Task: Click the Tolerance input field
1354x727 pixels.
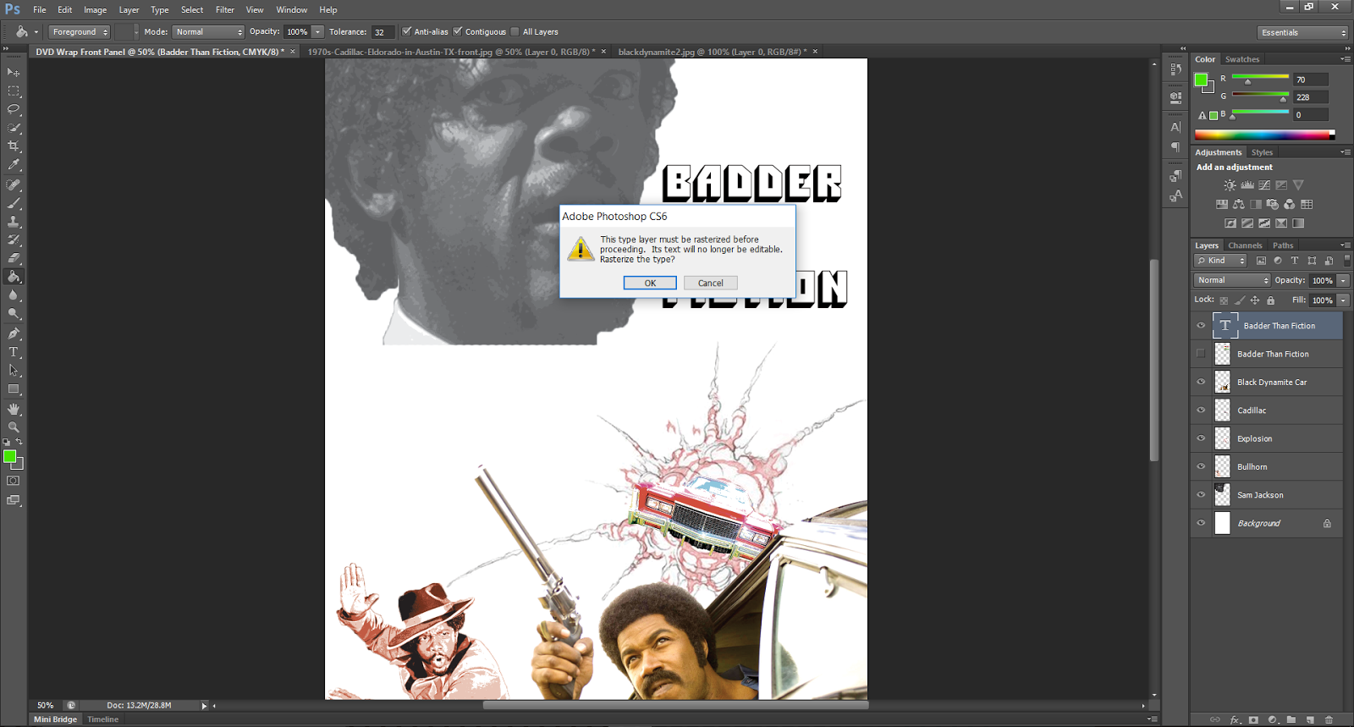Action: 383,32
